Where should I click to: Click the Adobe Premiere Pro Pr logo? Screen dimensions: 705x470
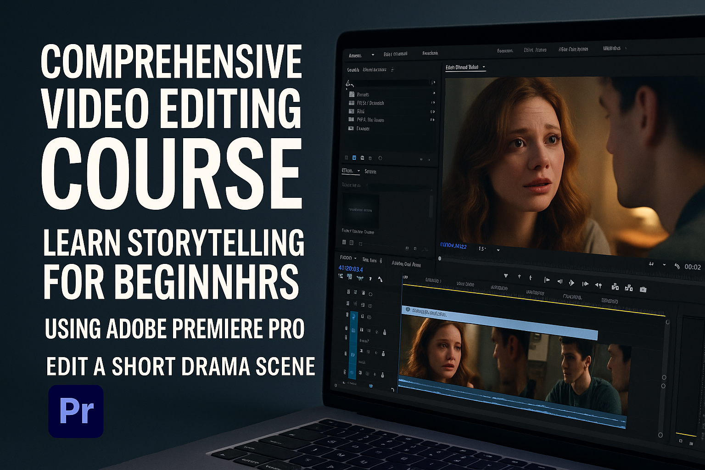click(76, 411)
